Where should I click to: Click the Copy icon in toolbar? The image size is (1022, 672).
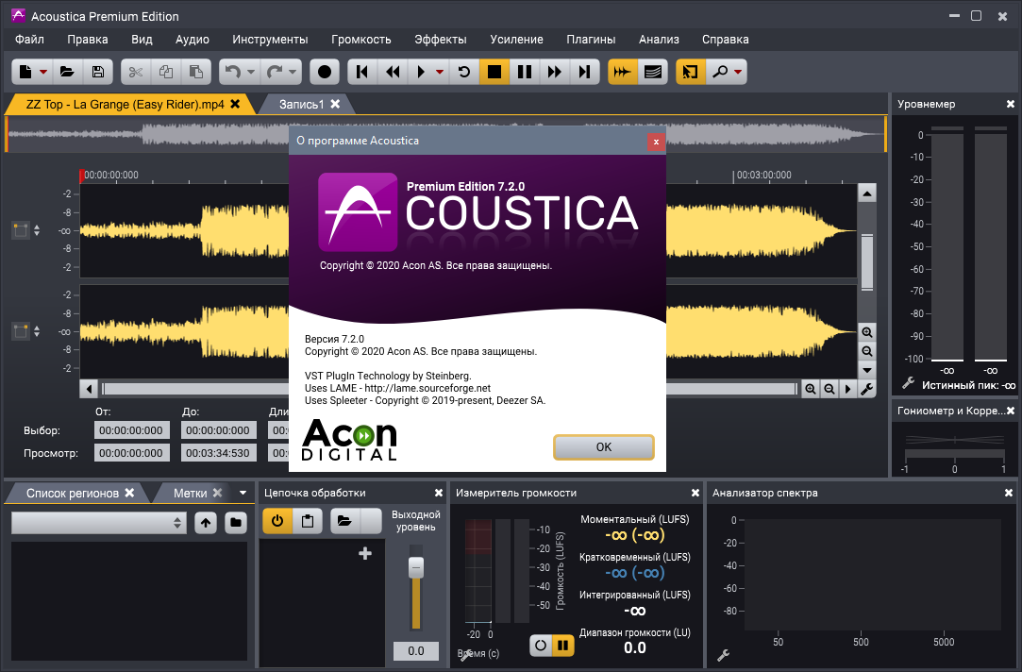pyautogui.click(x=166, y=72)
